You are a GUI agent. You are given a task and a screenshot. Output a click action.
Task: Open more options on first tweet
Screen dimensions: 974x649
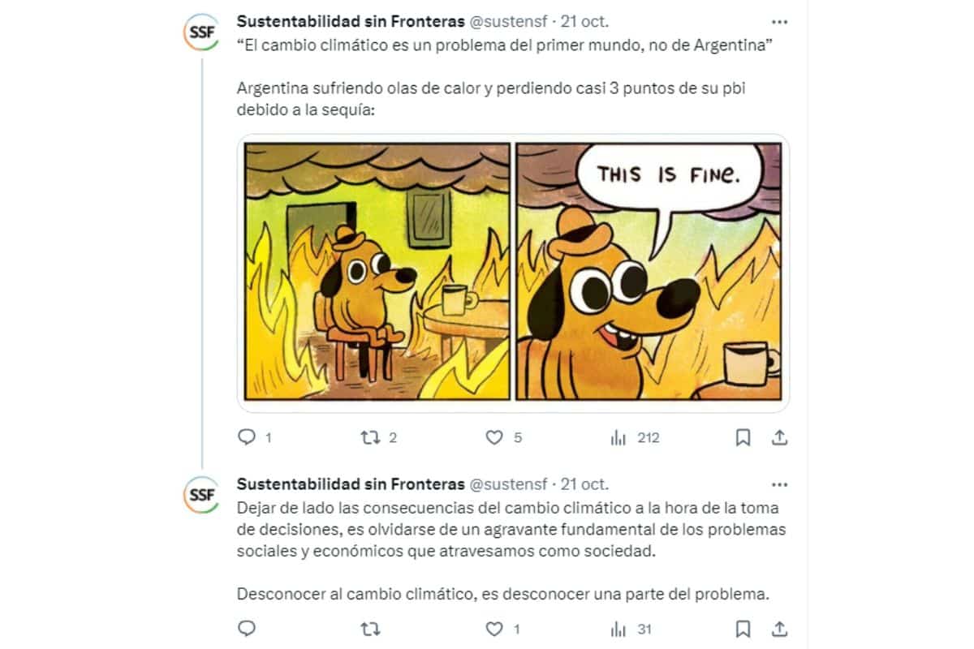(779, 22)
